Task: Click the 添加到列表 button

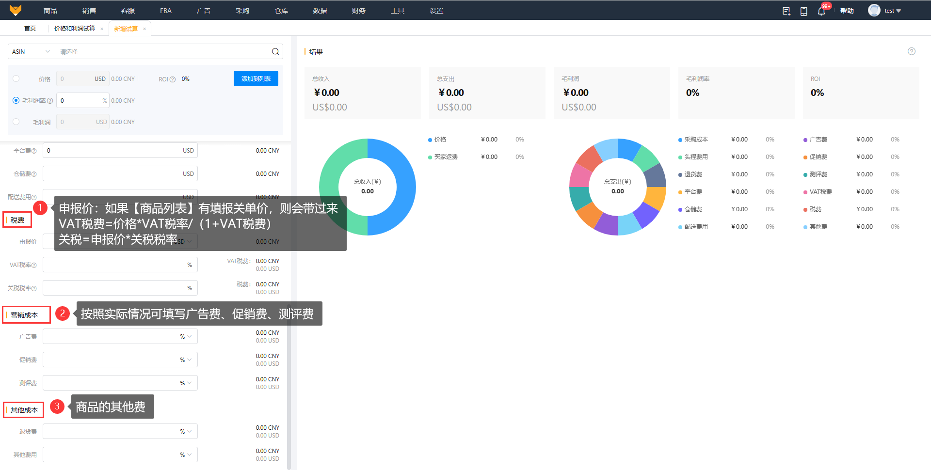Action: [256, 78]
